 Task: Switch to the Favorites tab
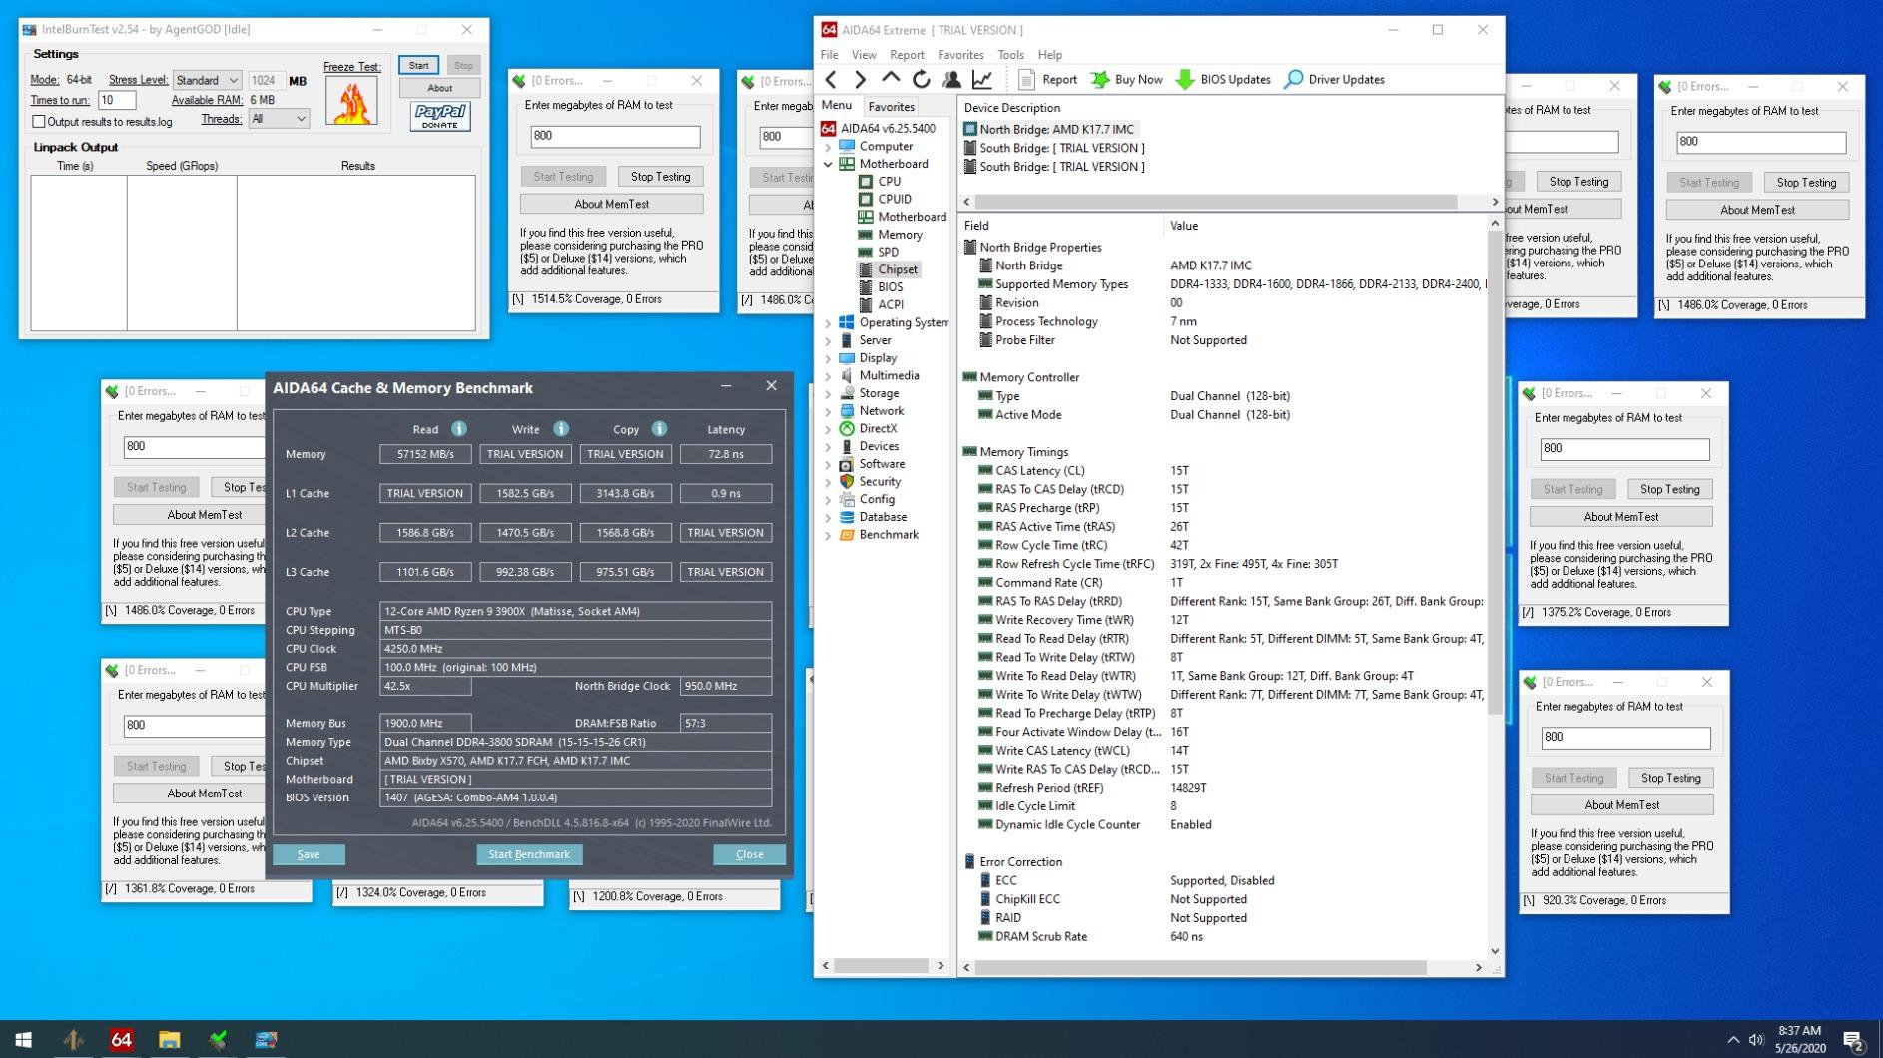(891, 107)
